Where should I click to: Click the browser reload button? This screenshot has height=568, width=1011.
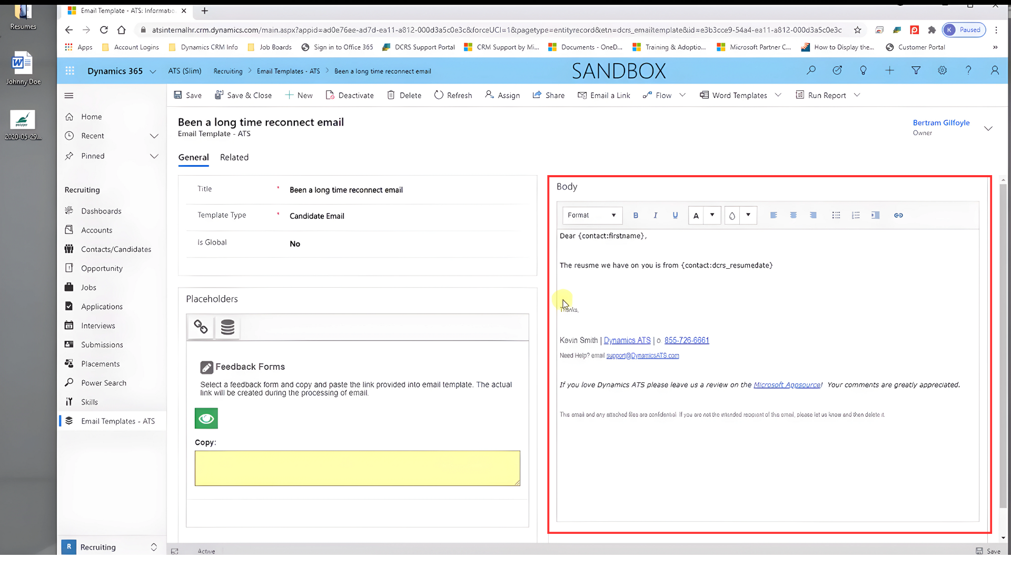pyautogui.click(x=104, y=30)
